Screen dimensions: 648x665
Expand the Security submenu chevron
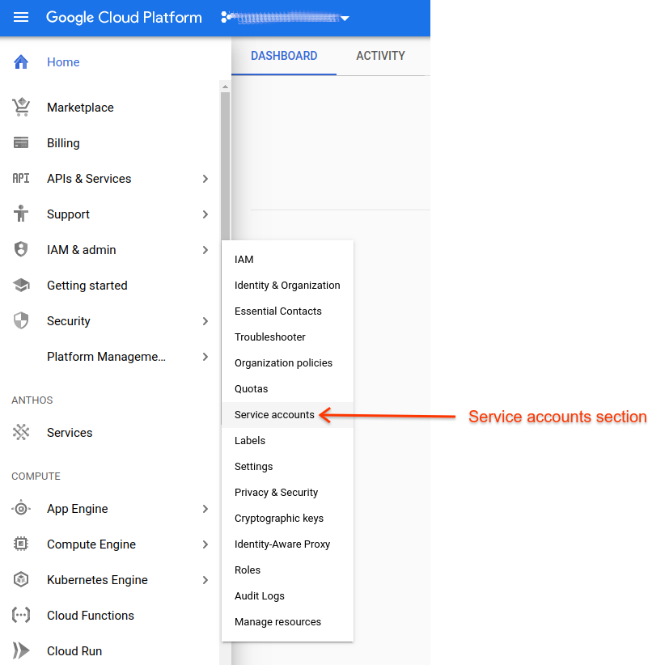(x=205, y=321)
